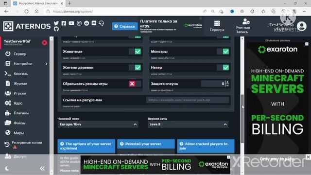Screen dimensions: 311x175
Task: Open the Ядро sidebar item
Action: [x=18, y=103]
